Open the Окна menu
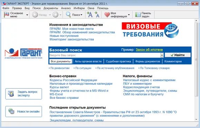The width and height of the screenshot is (200, 128). coord(91,8)
